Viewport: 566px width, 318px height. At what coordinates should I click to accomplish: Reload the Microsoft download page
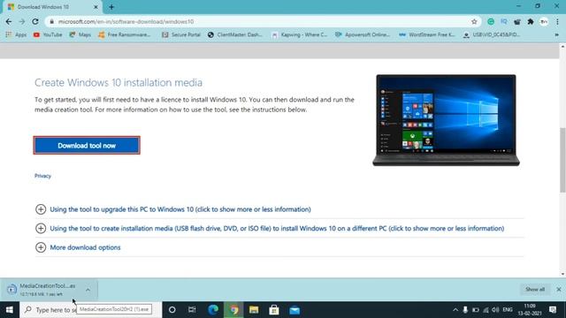pos(35,21)
